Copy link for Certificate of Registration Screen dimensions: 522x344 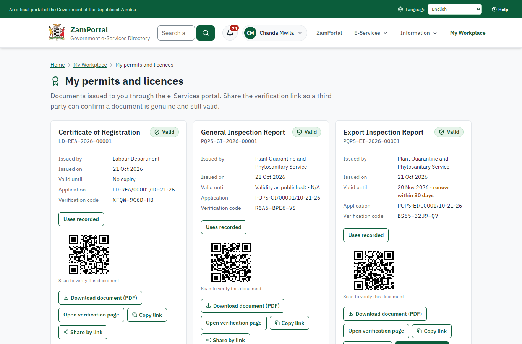(x=147, y=315)
